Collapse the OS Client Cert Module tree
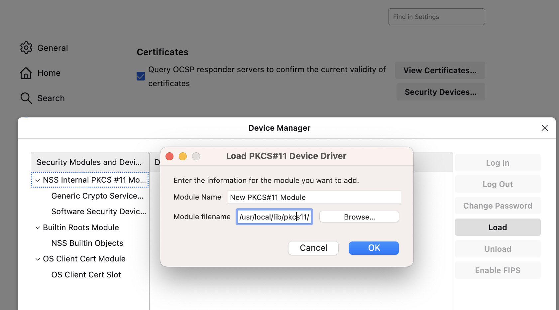This screenshot has width=559, height=310. [38, 259]
